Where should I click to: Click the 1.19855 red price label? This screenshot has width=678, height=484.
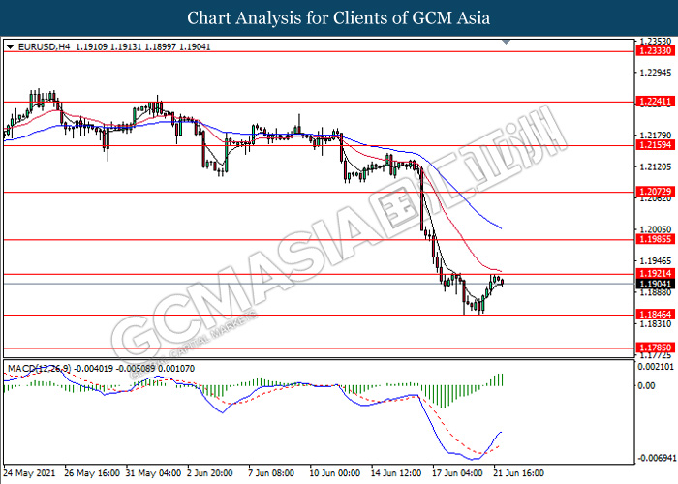tap(656, 239)
